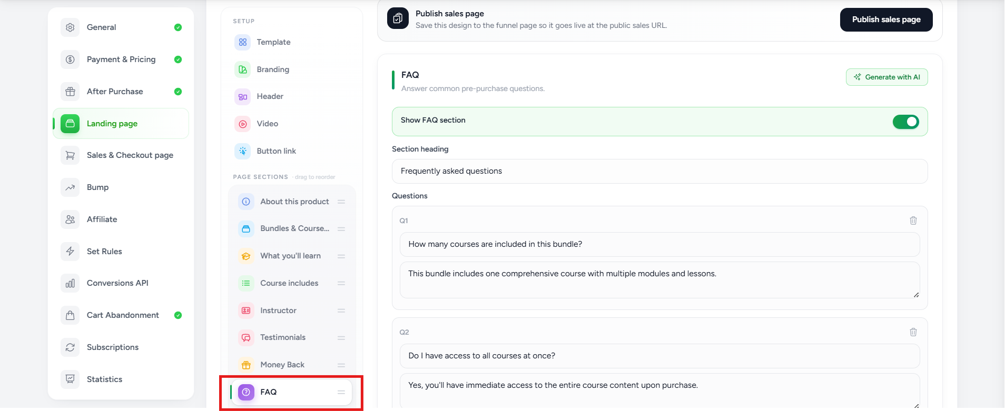Click the Q2 question text field
The width and height of the screenshot is (1005, 411).
659,356
